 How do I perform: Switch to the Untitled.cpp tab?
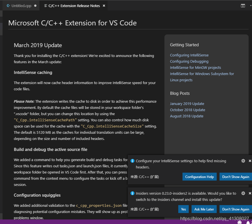pos(21,6)
